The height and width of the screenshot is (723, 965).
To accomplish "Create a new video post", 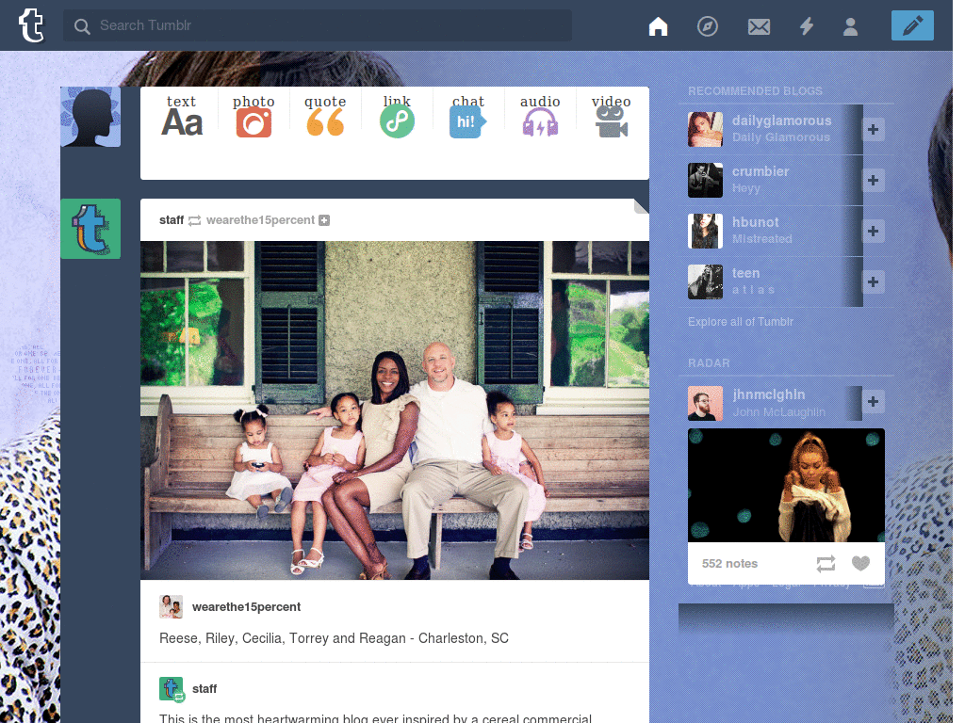I will click(x=611, y=116).
